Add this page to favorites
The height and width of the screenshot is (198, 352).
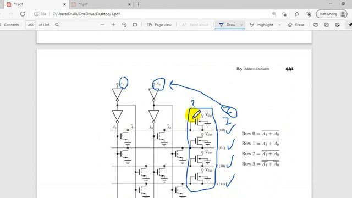click(284, 14)
